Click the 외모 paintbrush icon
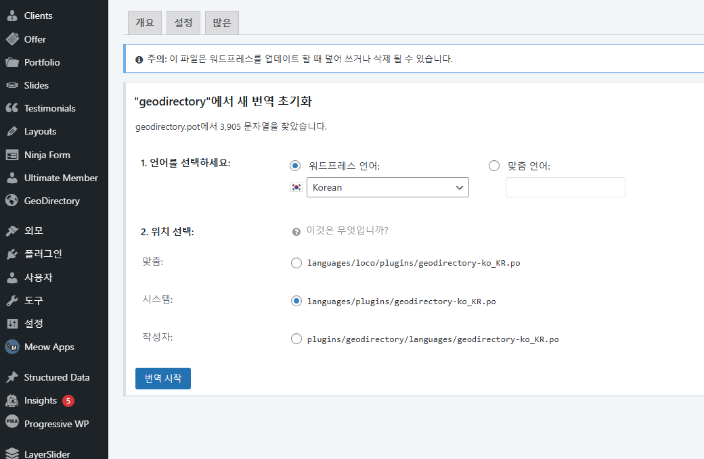704x459 pixels. click(x=12, y=231)
